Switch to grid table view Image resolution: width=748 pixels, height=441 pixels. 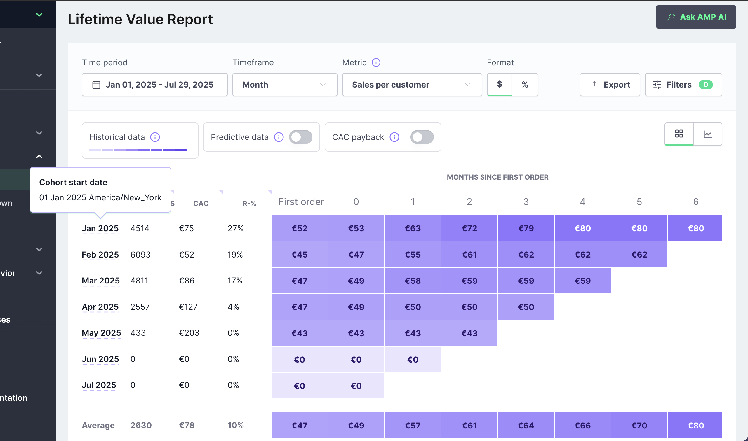coord(679,134)
